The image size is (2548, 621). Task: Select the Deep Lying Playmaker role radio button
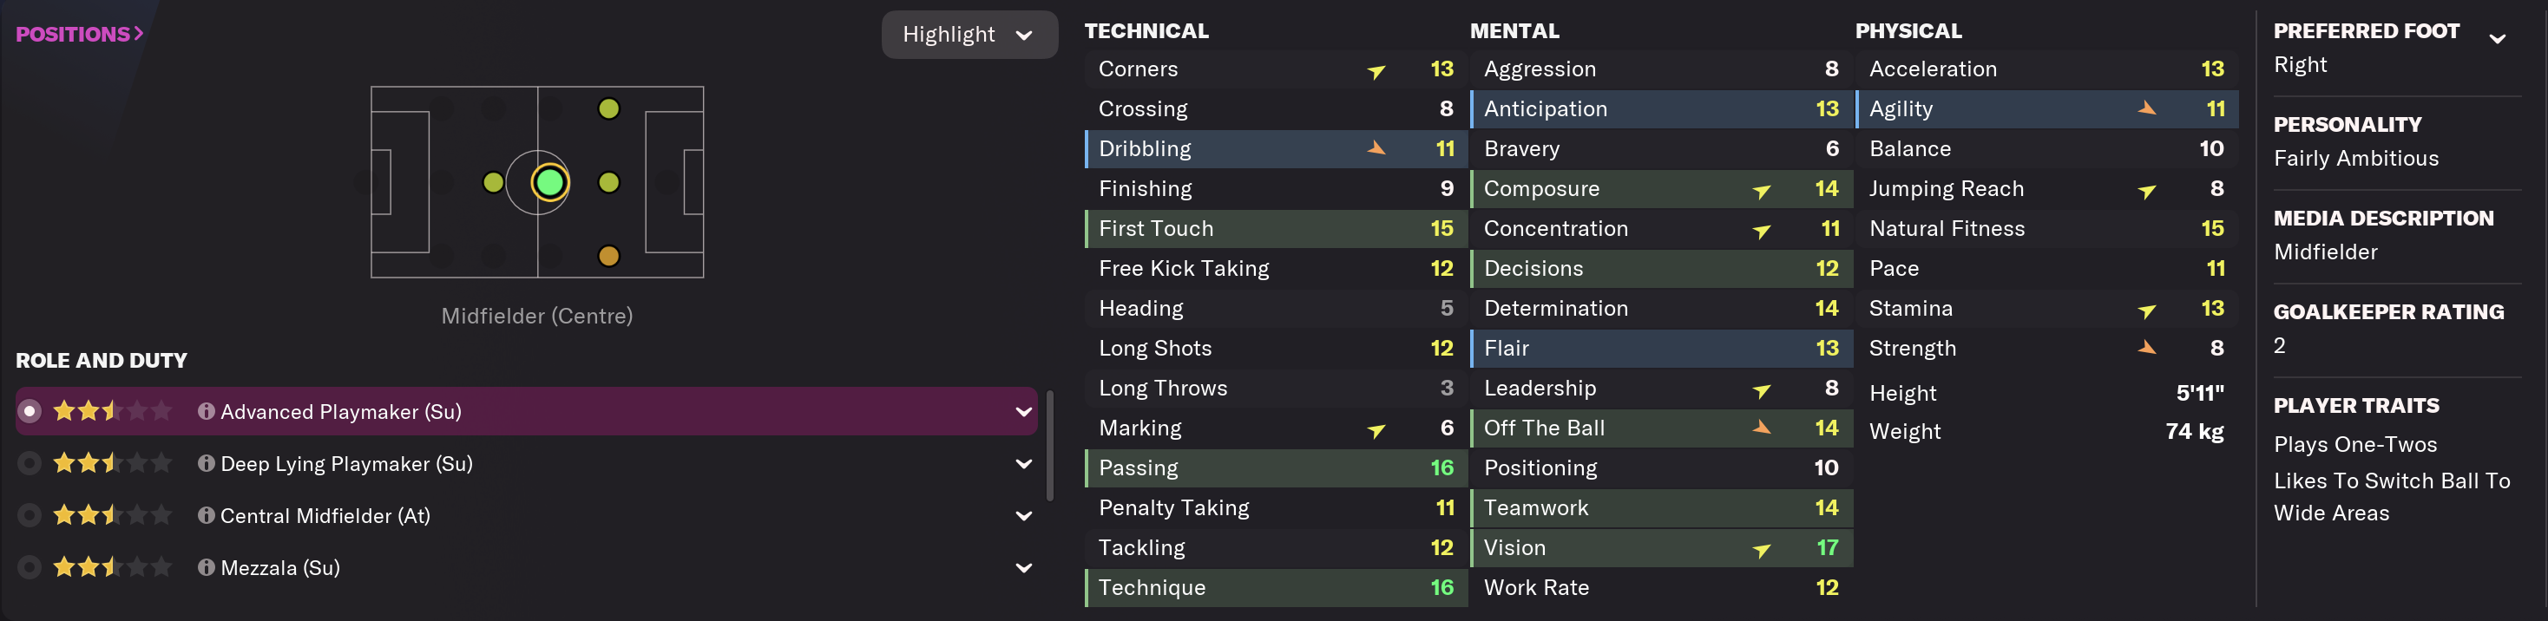pos(30,464)
